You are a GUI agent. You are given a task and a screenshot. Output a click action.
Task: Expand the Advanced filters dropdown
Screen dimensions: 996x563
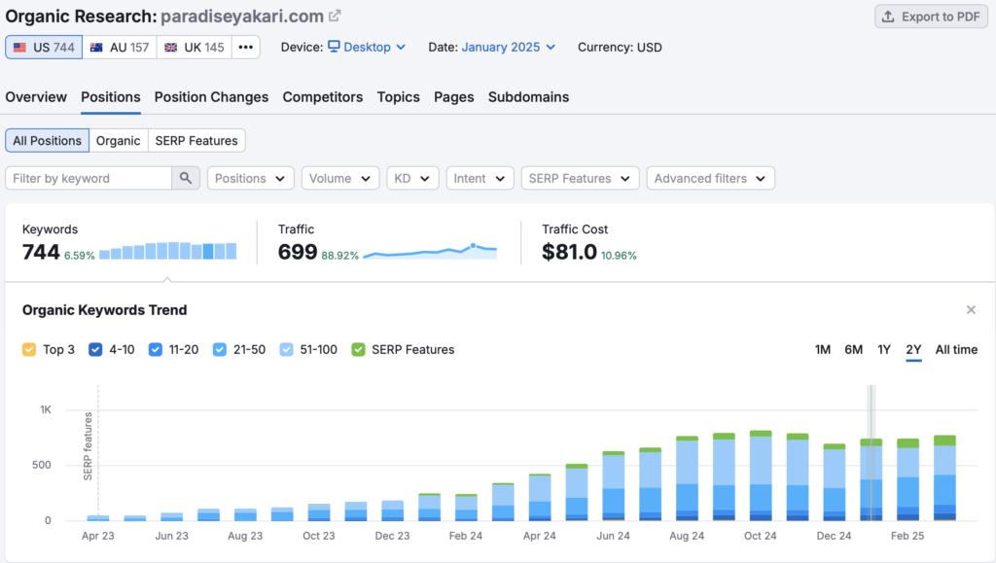(x=710, y=178)
